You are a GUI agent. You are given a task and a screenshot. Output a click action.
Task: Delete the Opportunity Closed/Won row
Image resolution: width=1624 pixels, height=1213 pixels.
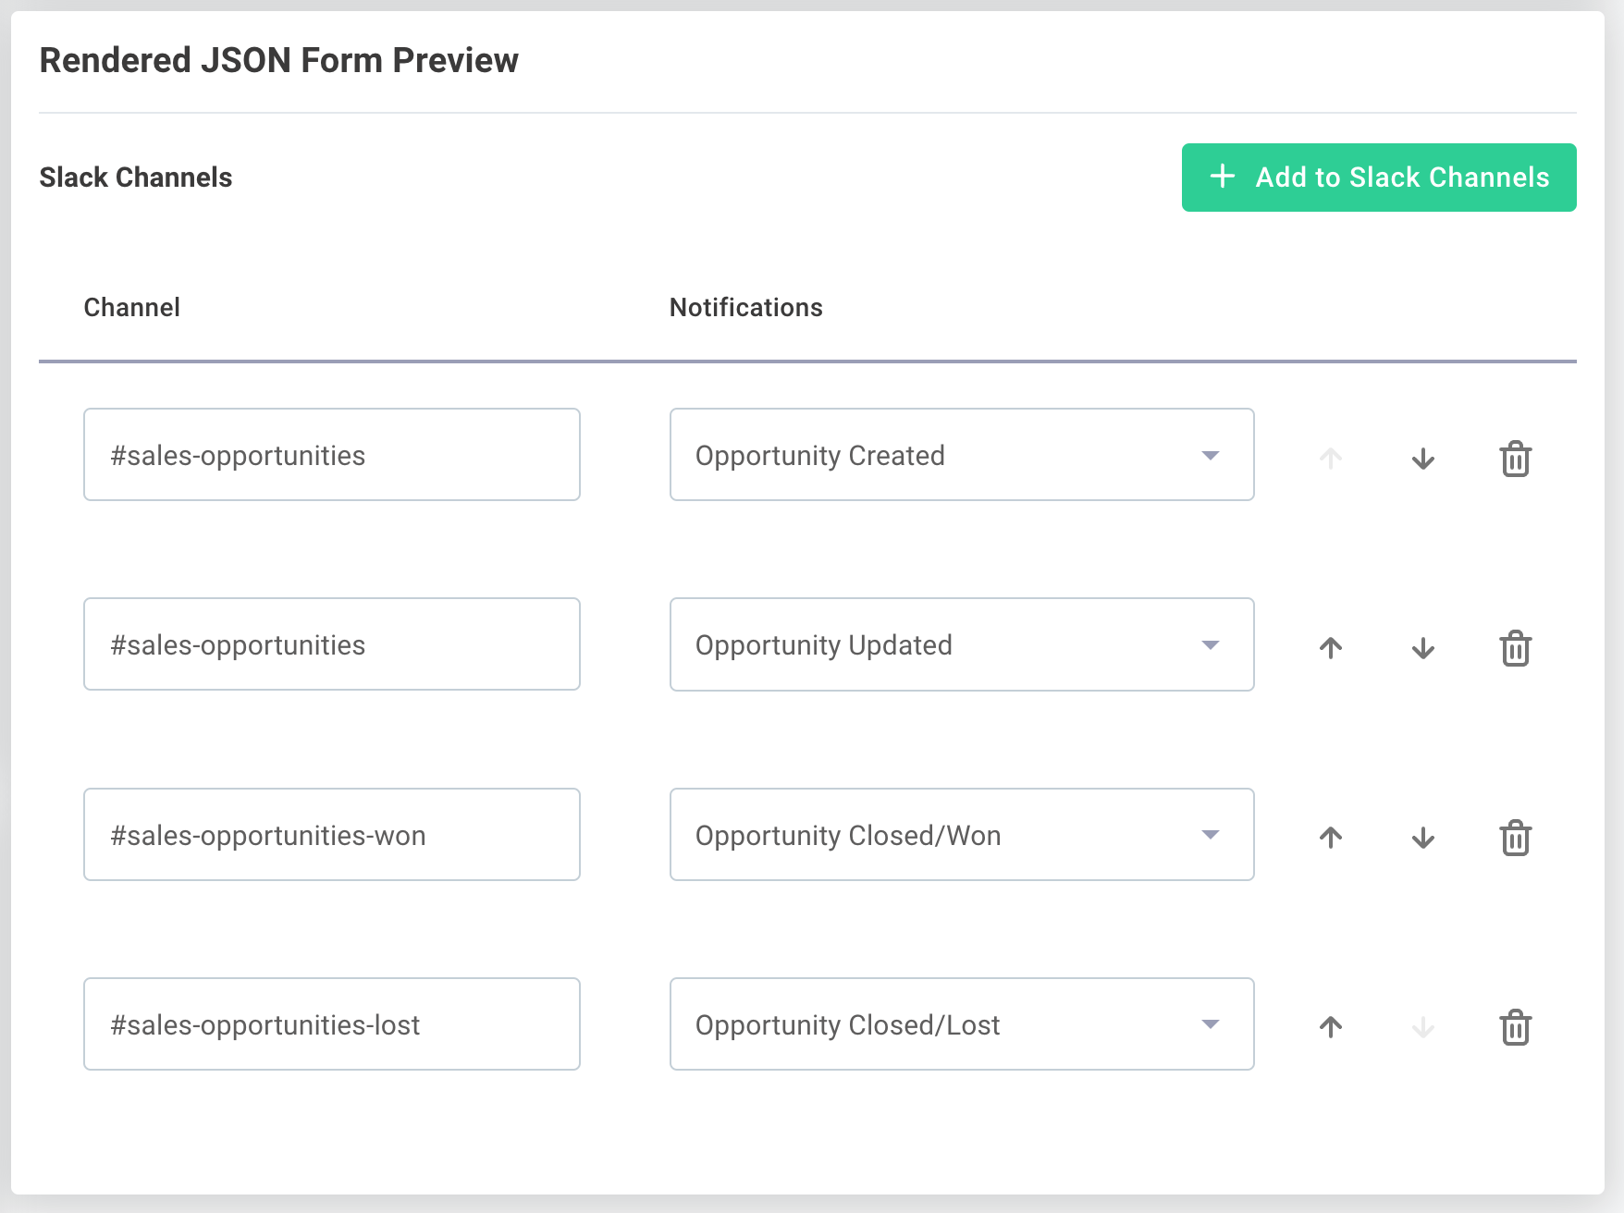click(x=1515, y=838)
